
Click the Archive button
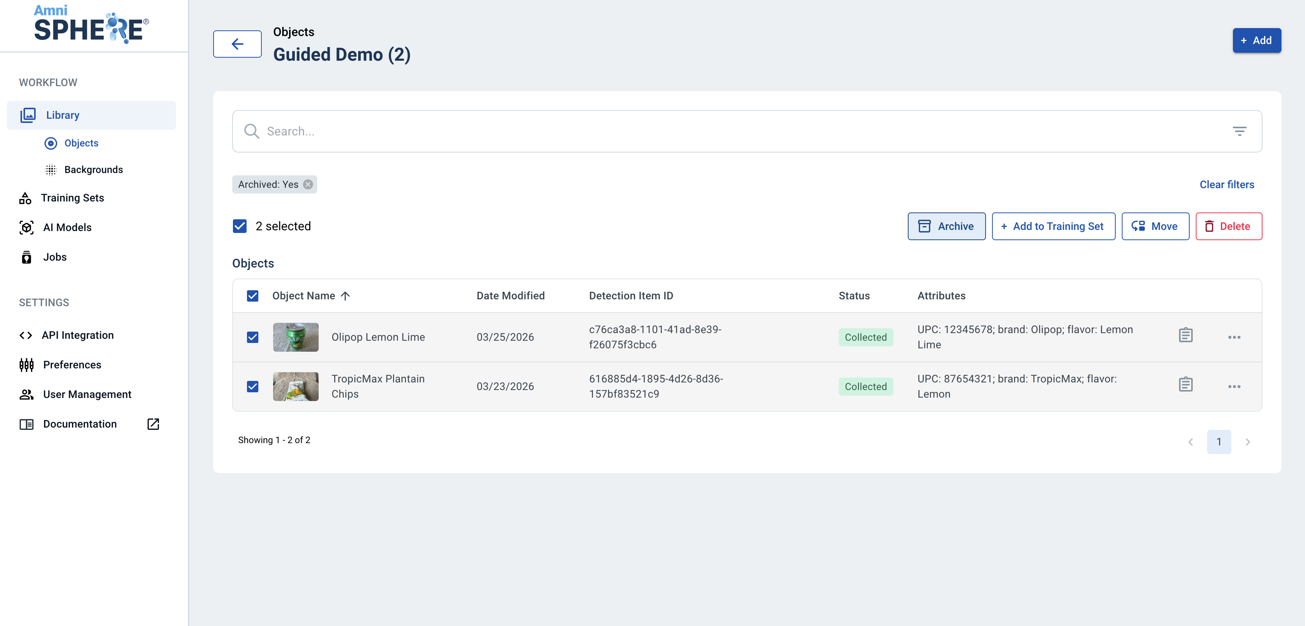tap(947, 226)
